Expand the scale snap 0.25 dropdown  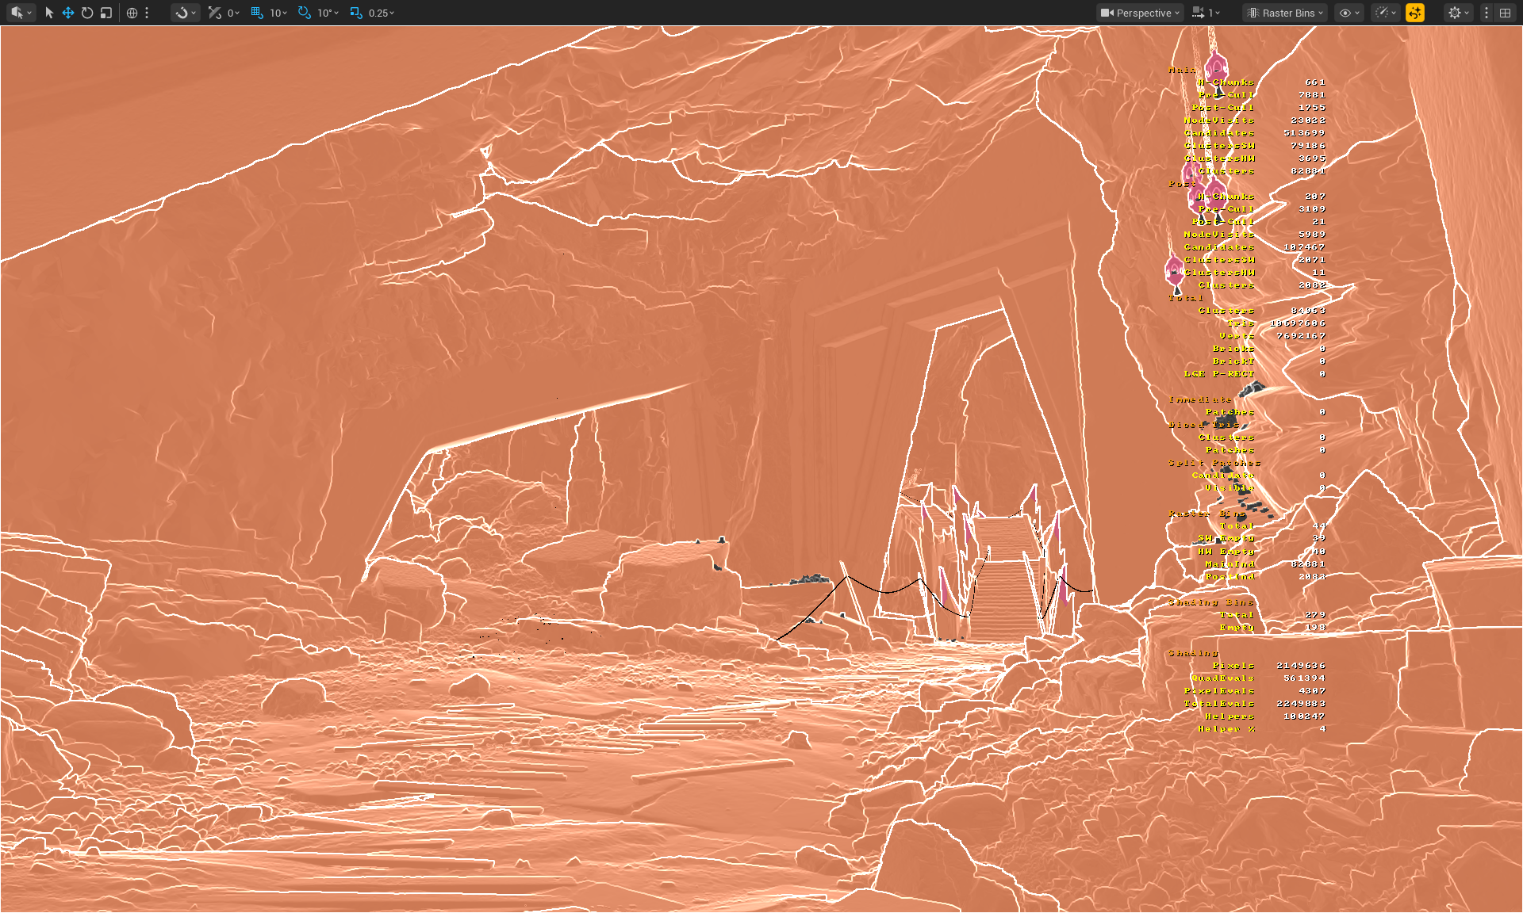(x=382, y=13)
